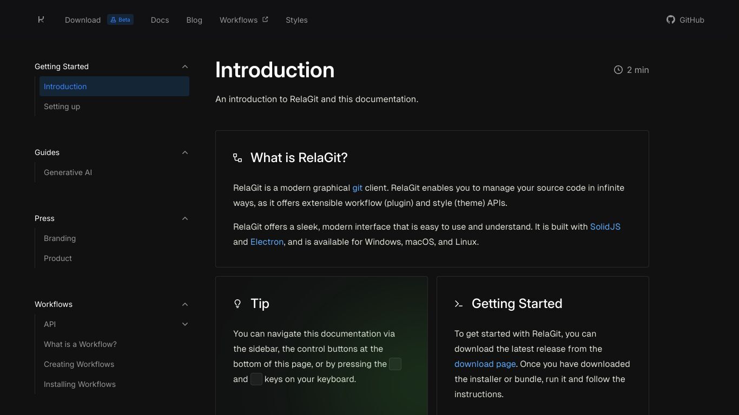Click the git branch icon near What is RelaGit?

click(x=237, y=158)
